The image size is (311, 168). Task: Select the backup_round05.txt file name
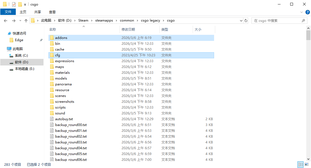pyautogui.click(x=71, y=154)
